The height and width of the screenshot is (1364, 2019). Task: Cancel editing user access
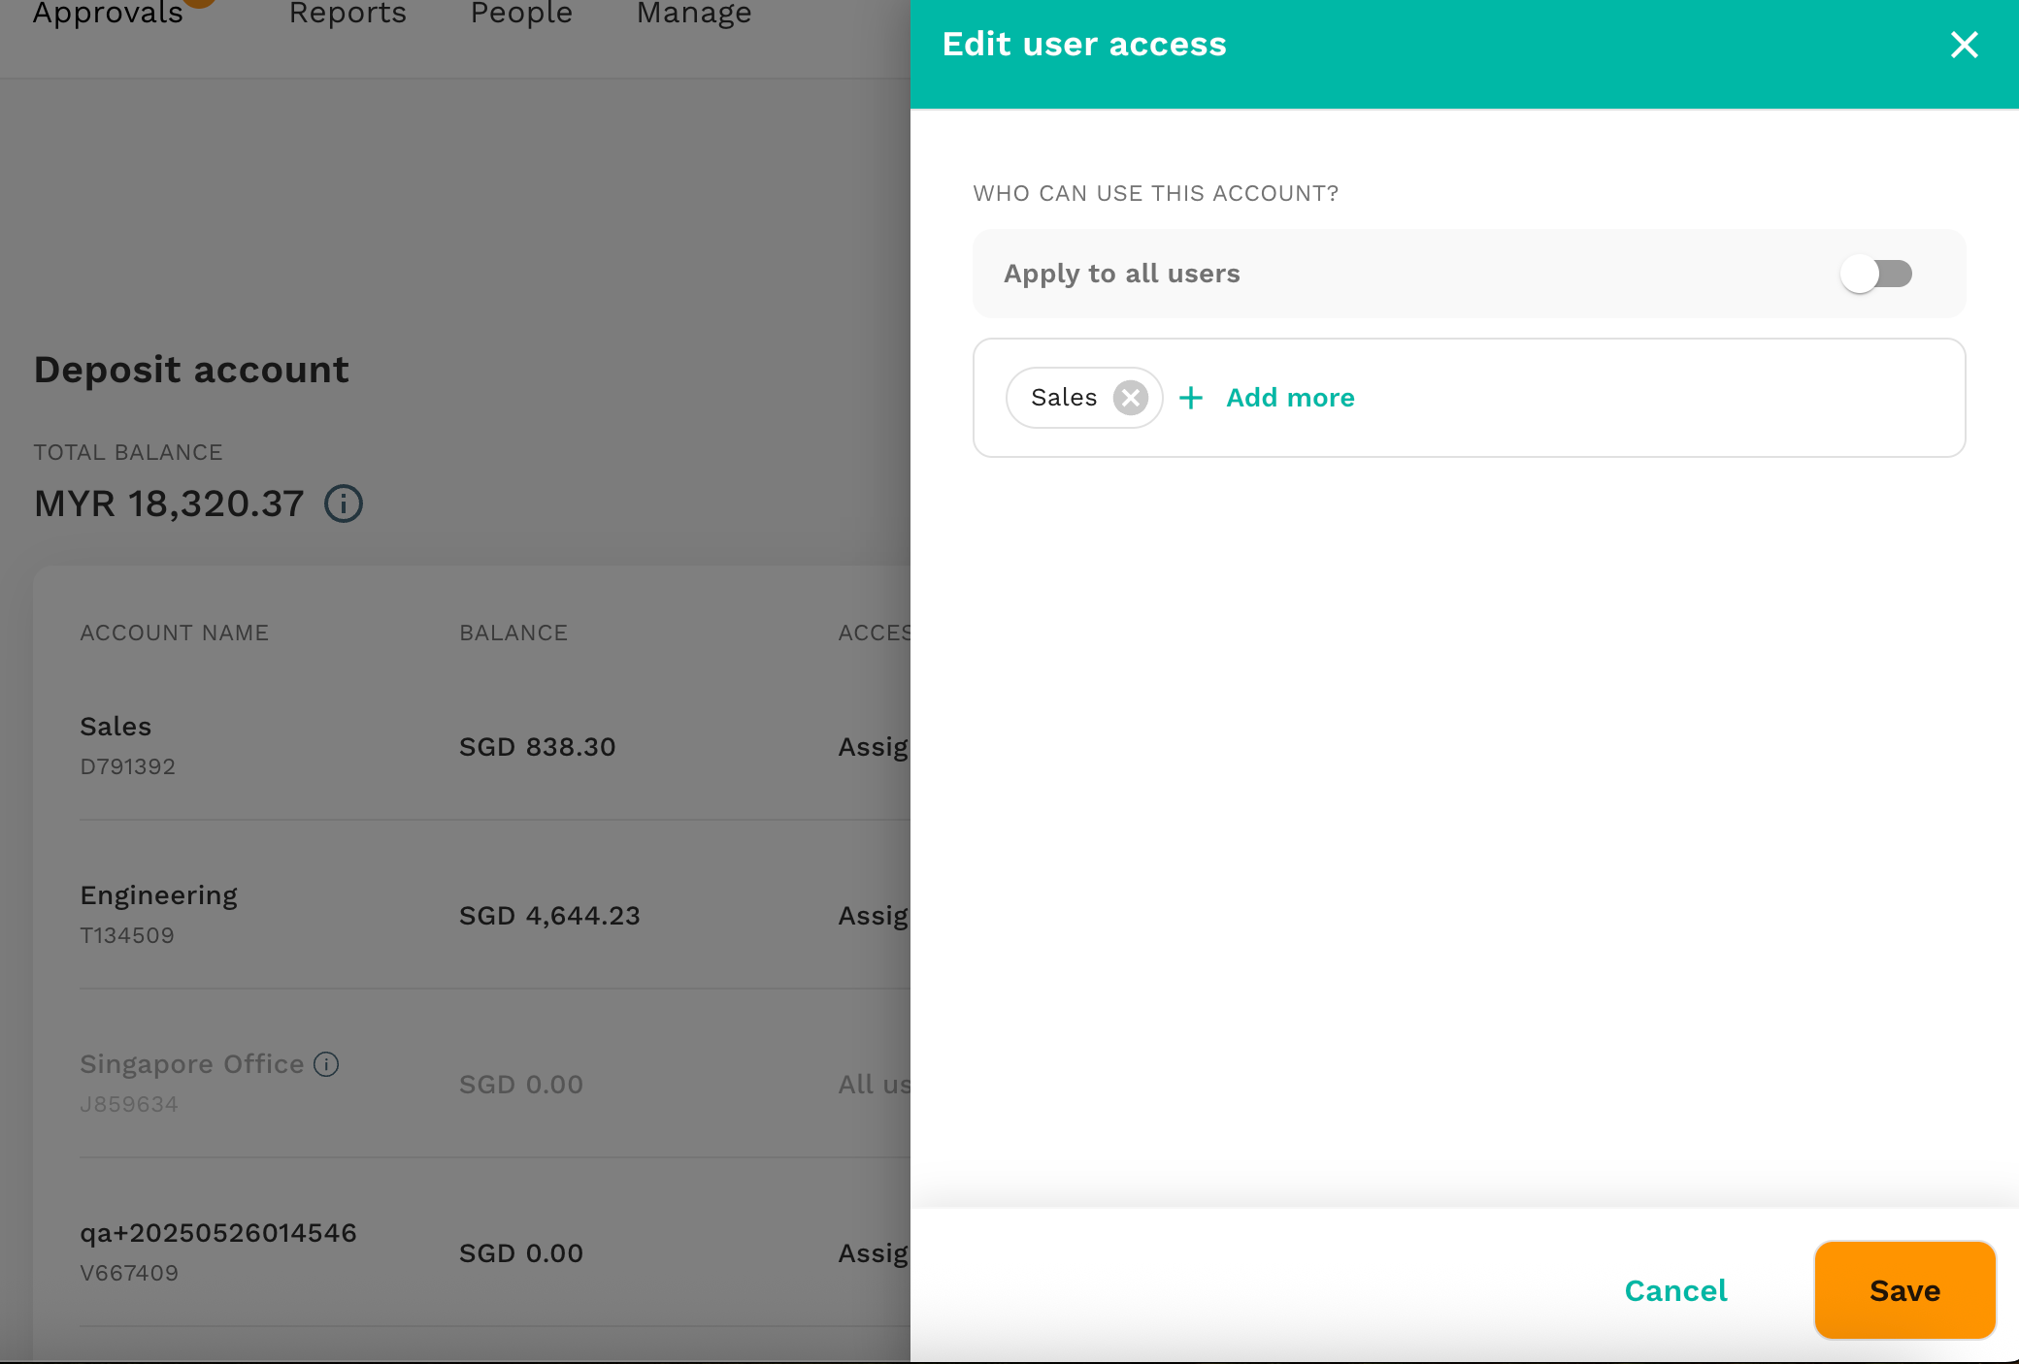pyautogui.click(x=1674, y=1290)
